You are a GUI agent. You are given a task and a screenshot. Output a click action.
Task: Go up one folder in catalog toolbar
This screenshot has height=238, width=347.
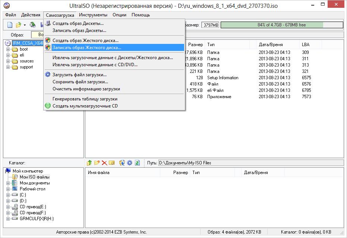[89, 163]
